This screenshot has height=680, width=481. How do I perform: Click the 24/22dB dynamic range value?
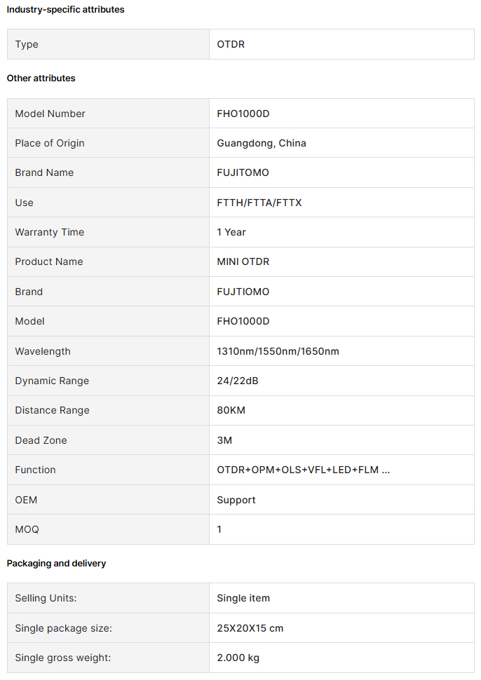[238, 381]
